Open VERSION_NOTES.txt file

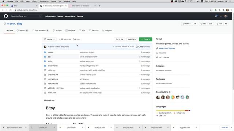[x=56, y=88]
